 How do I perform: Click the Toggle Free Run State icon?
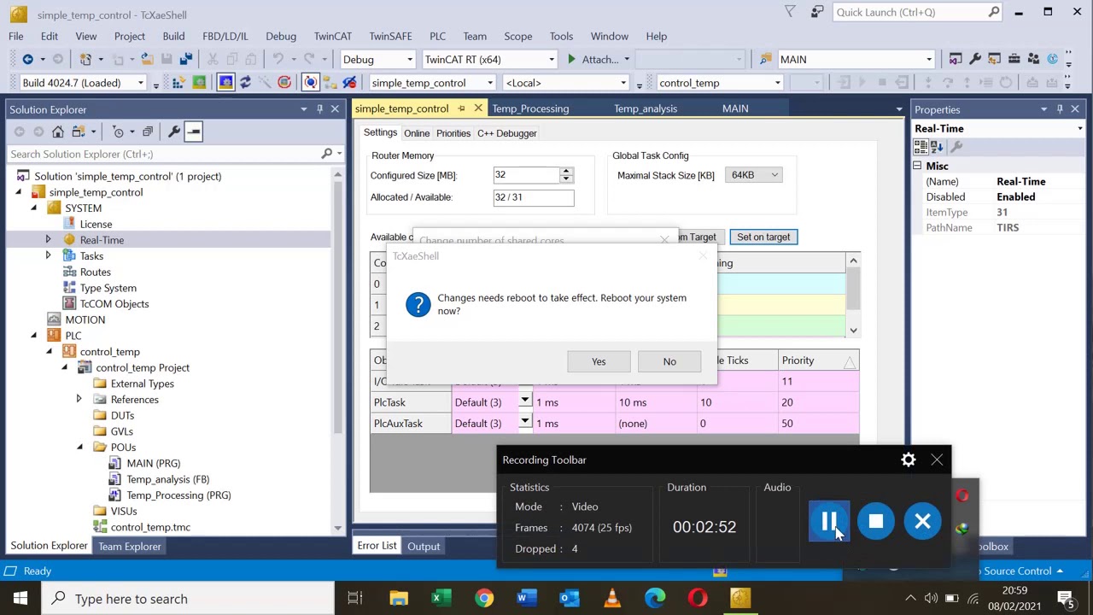pyautogui.click(x=284, y=83)
